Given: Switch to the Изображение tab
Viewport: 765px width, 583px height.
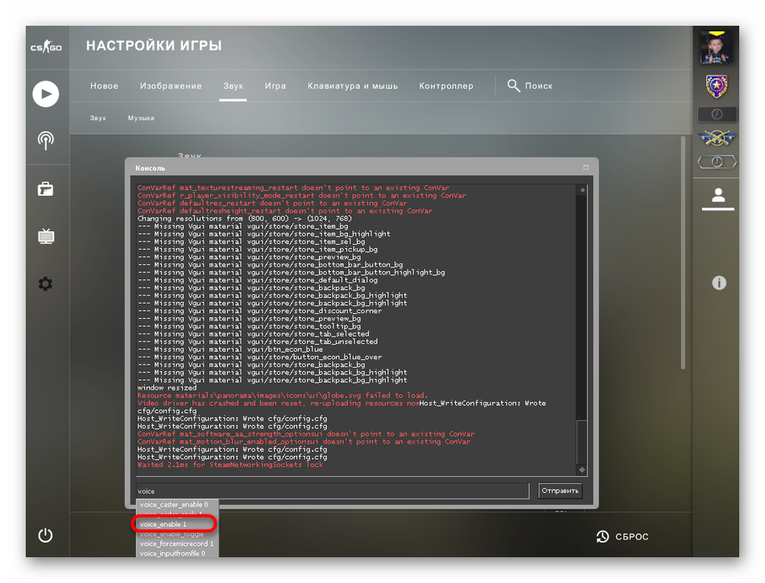Looking at the screenshot, I should [x=171, y=86].
